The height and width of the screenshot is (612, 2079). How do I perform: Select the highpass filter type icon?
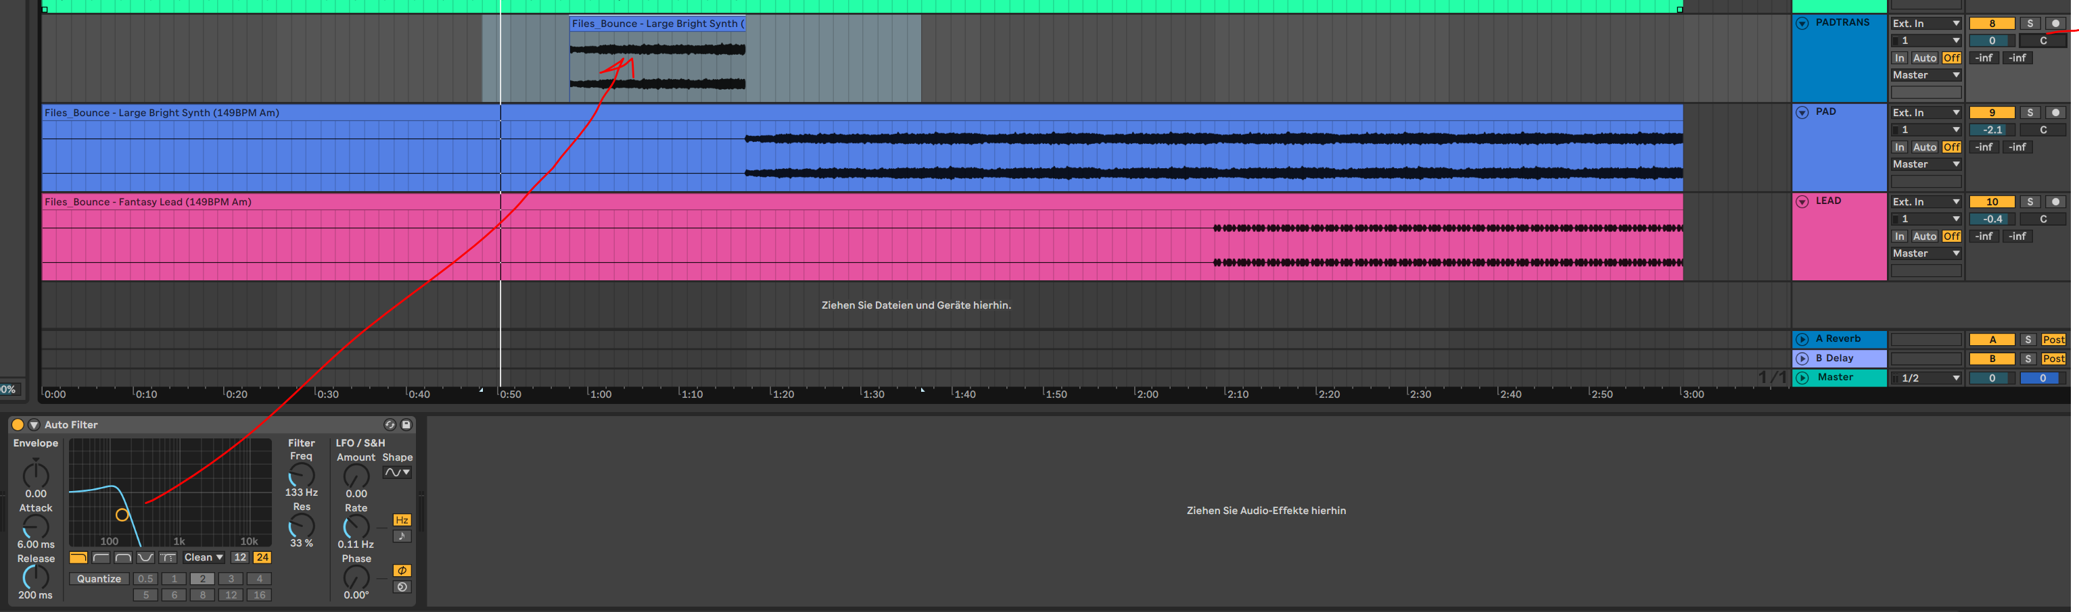pos(101,558)
